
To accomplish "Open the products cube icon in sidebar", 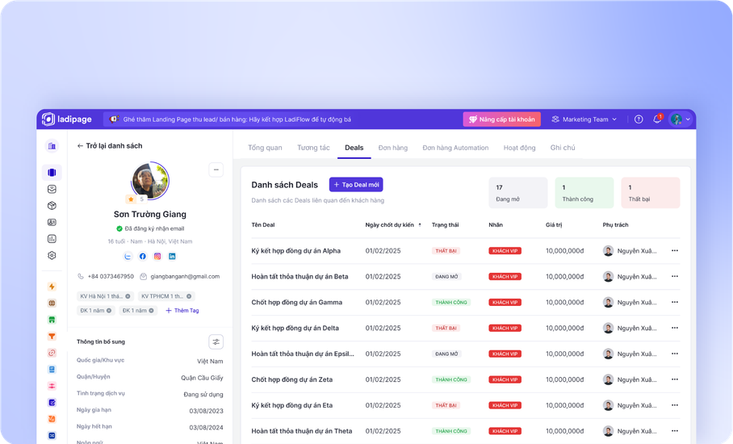I will point(52,206).
